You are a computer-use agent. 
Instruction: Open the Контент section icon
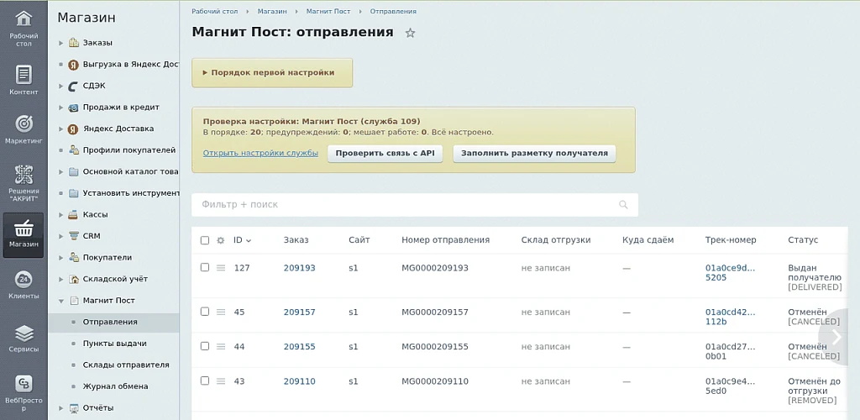(24, 74)
